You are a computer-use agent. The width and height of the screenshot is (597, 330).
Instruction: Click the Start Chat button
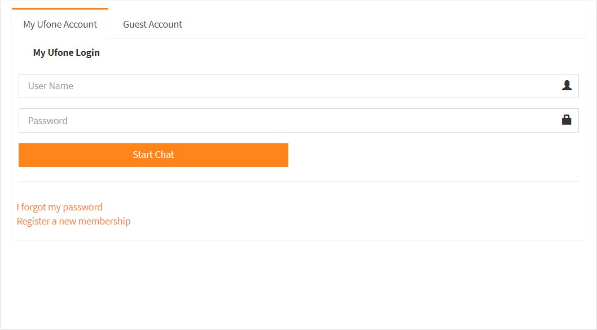[x=153, y=155]
